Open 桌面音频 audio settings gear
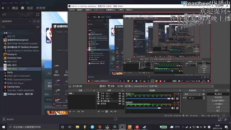This screenshot has height=130, width=231. point(177,108)
